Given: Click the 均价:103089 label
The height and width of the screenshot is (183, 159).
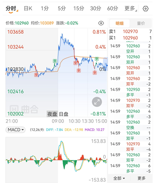Looking at the screenshot, I should point(42,23).
